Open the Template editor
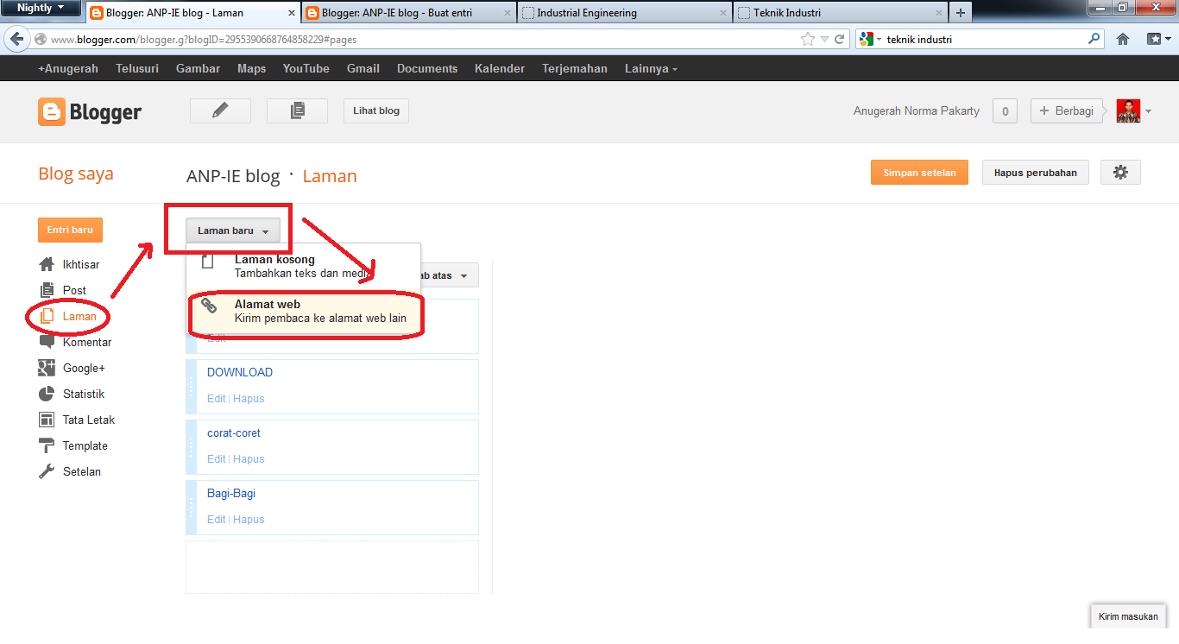1179x644 pixels. (x=84, y=445)
